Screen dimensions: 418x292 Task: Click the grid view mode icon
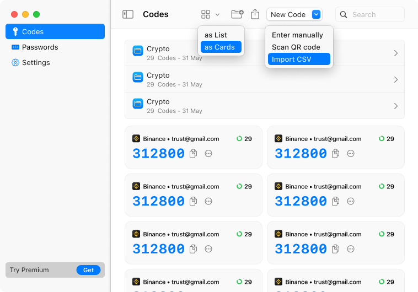(x=206, y=14)
